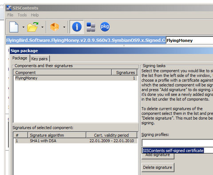Open the File menu
213x175 pixels.
(10, 15)
